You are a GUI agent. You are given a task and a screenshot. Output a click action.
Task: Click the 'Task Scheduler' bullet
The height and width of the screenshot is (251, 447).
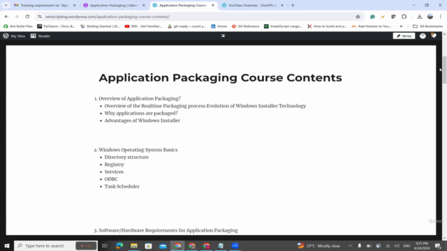(x=122, y=186)
